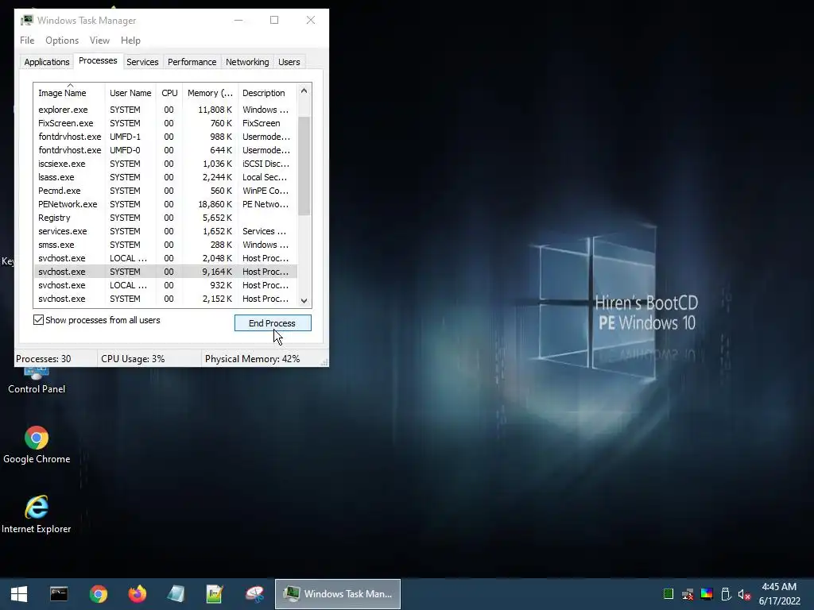Click the process list scrollbar thumb

[x=304, y=166]
